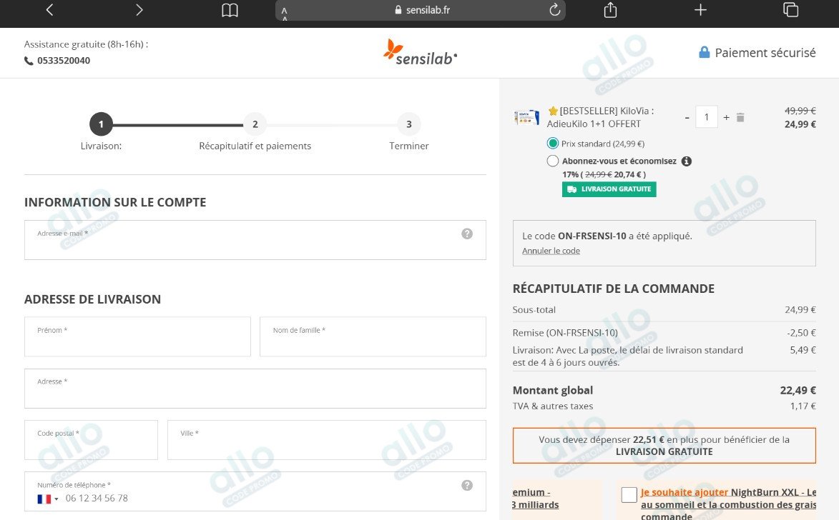
Task: Click the phone icon beside 0533520040
Action: (x=29, y=61)
